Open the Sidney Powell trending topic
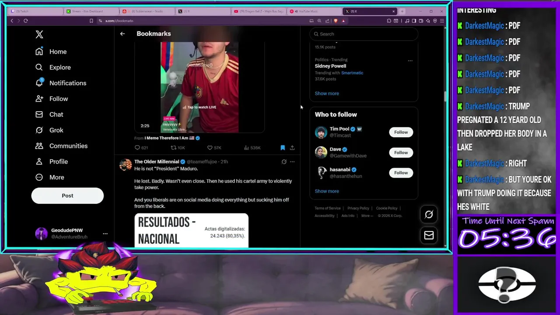Screen dimensions: 560x315 click(x=330, y=66)
